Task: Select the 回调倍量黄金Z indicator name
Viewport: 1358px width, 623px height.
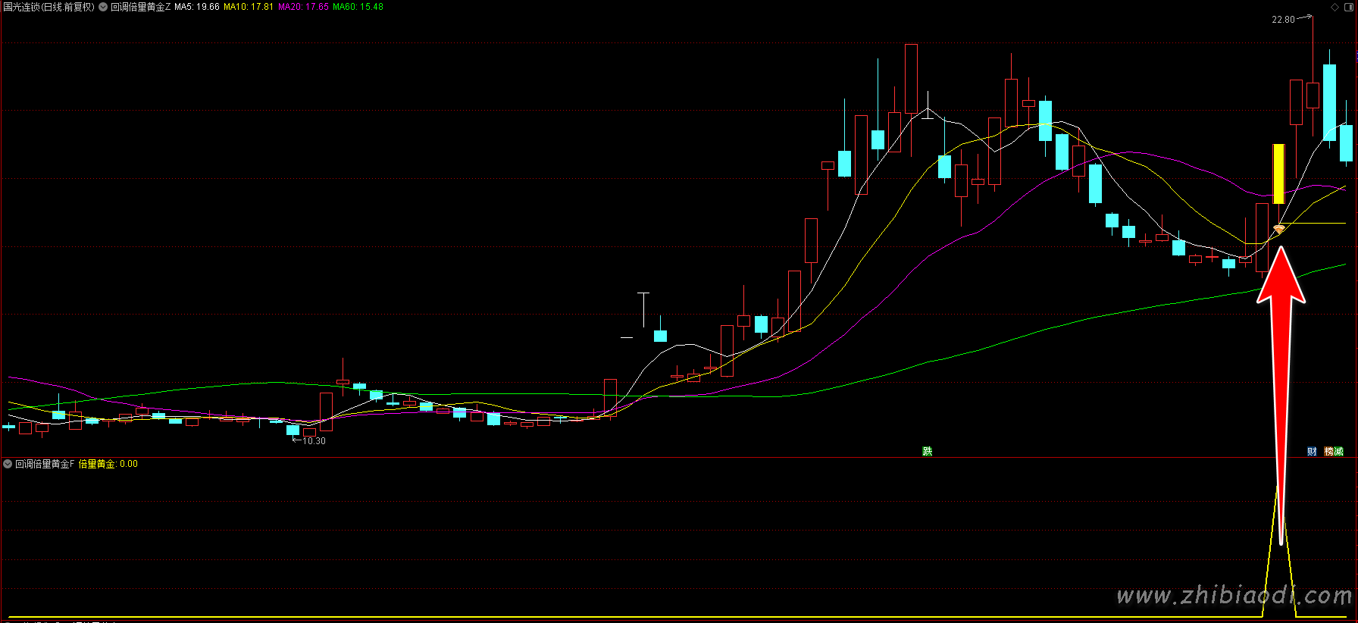Action: (140, 7)
